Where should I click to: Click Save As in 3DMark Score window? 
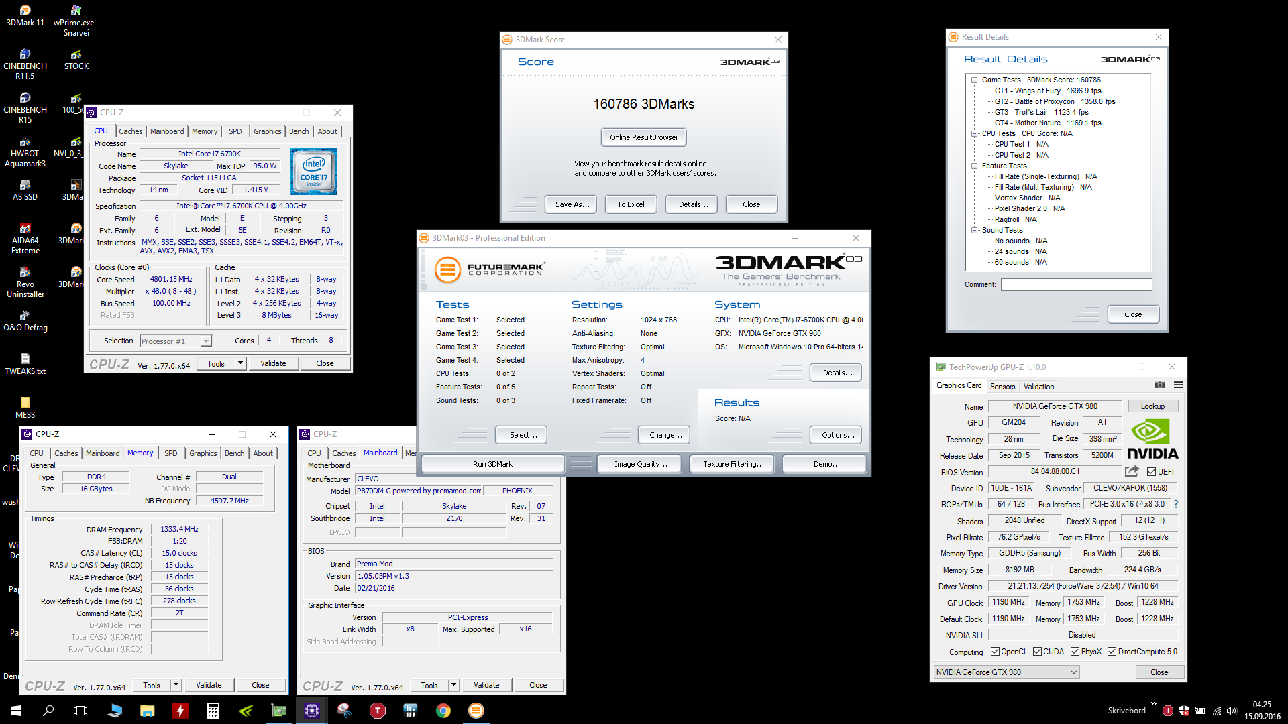point(572,204)
